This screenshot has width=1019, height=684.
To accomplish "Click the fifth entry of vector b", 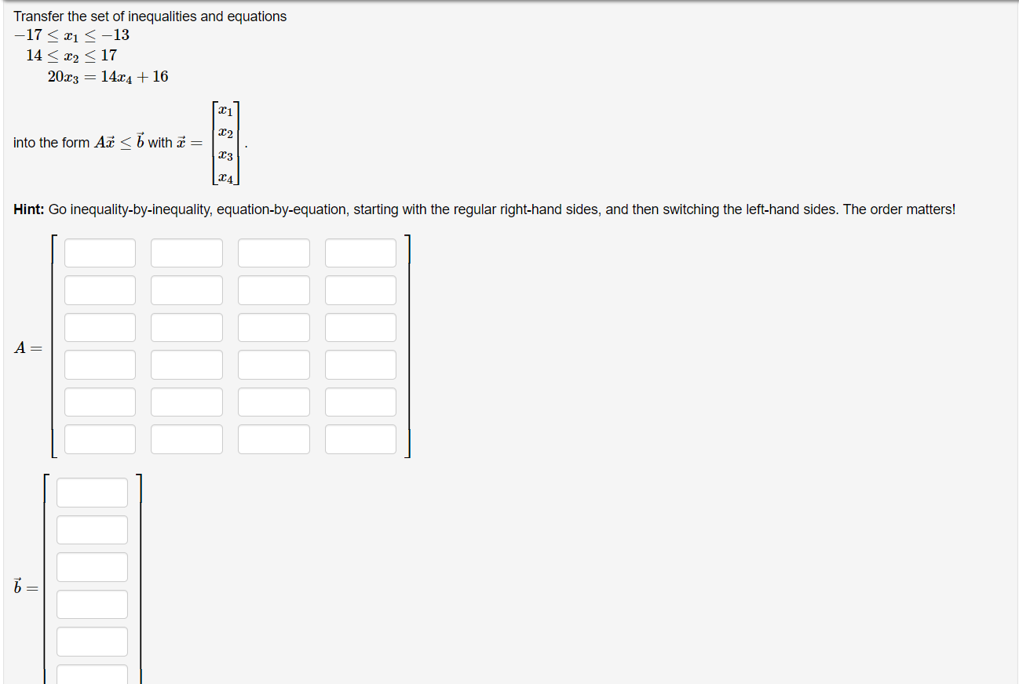I will point(92,641).
